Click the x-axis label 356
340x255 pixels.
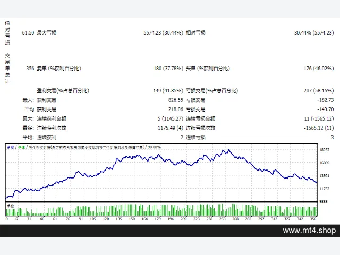(x=313, y=219)
